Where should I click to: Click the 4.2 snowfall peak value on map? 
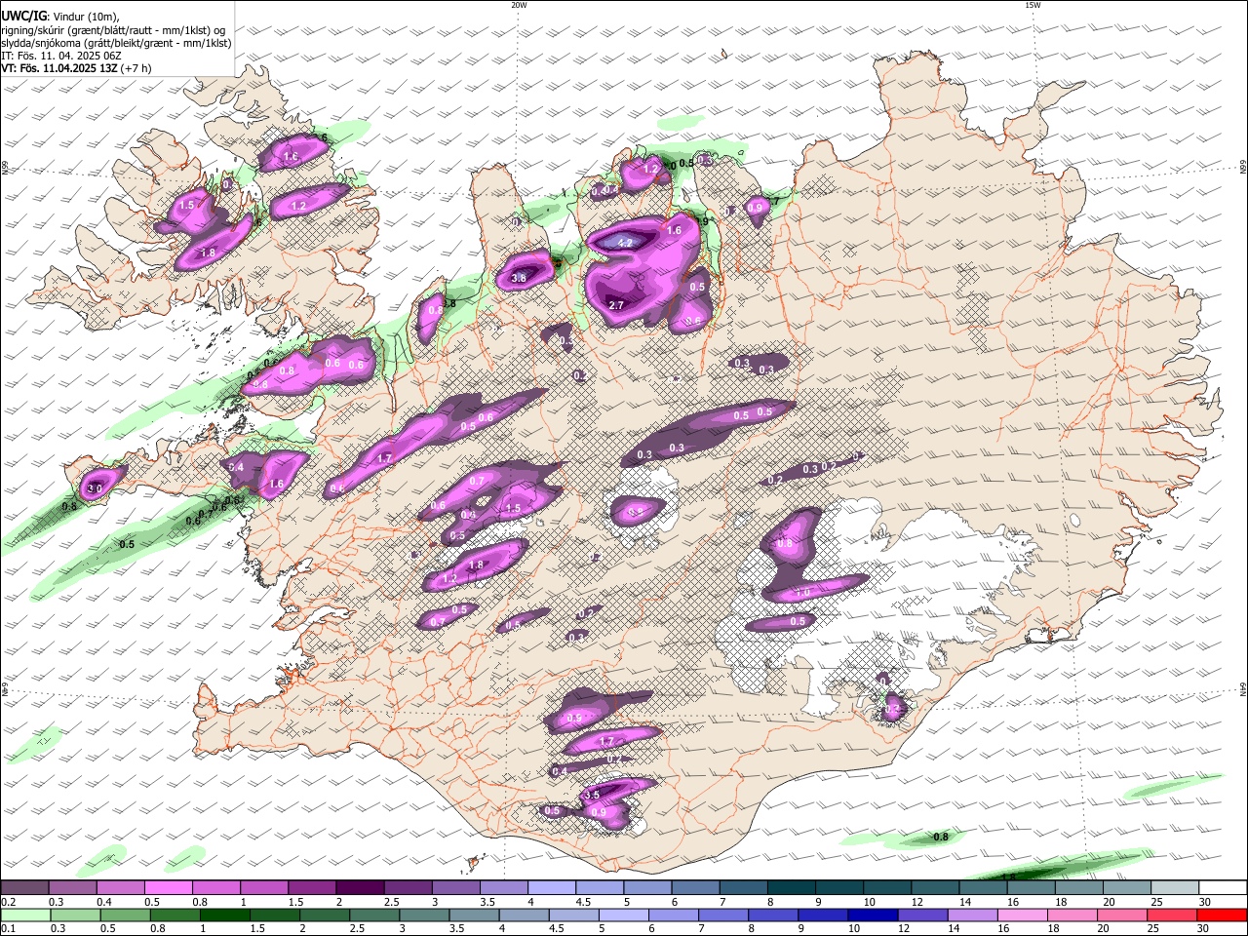coord(626,243)
